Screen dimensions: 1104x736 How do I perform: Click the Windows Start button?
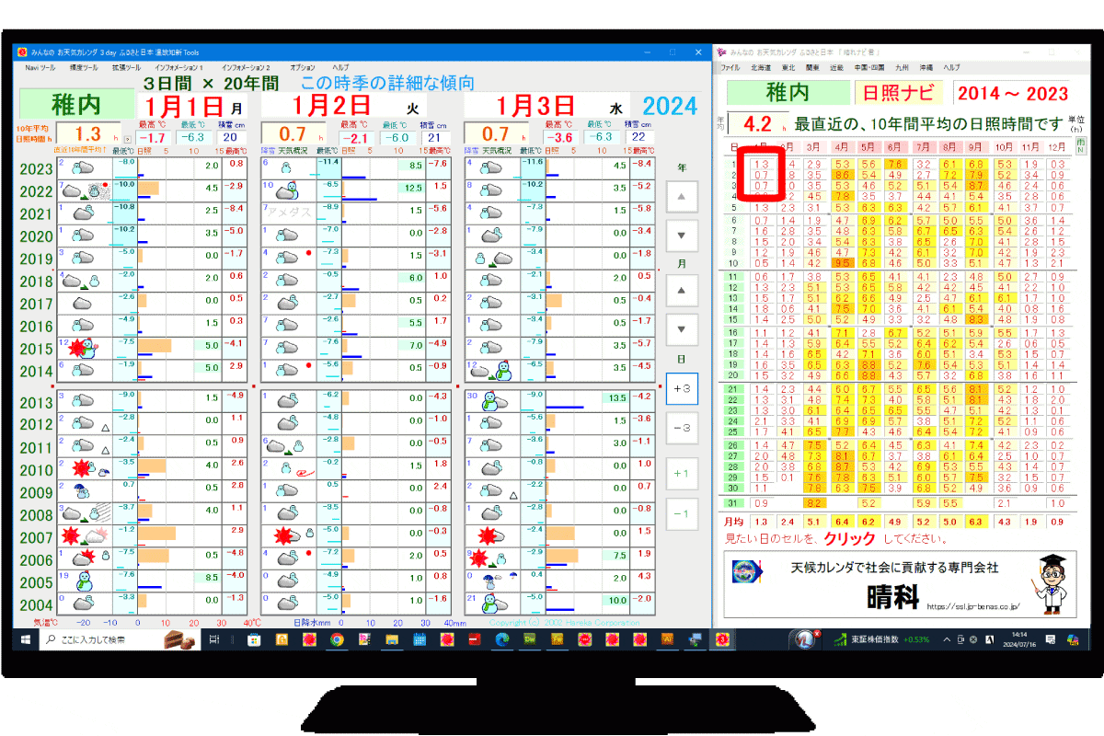pos(24,639)
